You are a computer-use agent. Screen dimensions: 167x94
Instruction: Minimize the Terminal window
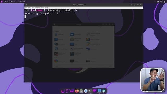pos(135,5)
